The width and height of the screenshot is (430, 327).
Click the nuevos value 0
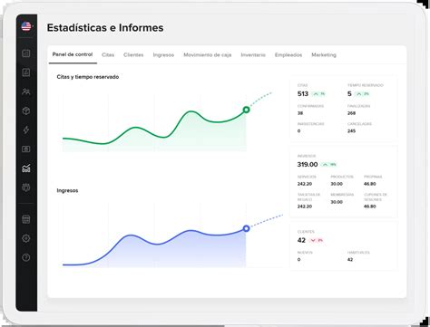298,260
